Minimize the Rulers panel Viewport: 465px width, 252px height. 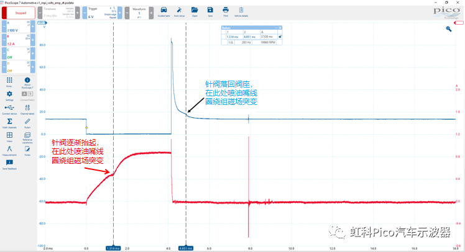tap(276, 27)
